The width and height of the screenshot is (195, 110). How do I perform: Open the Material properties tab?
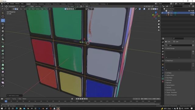click(x=163, y=82)
